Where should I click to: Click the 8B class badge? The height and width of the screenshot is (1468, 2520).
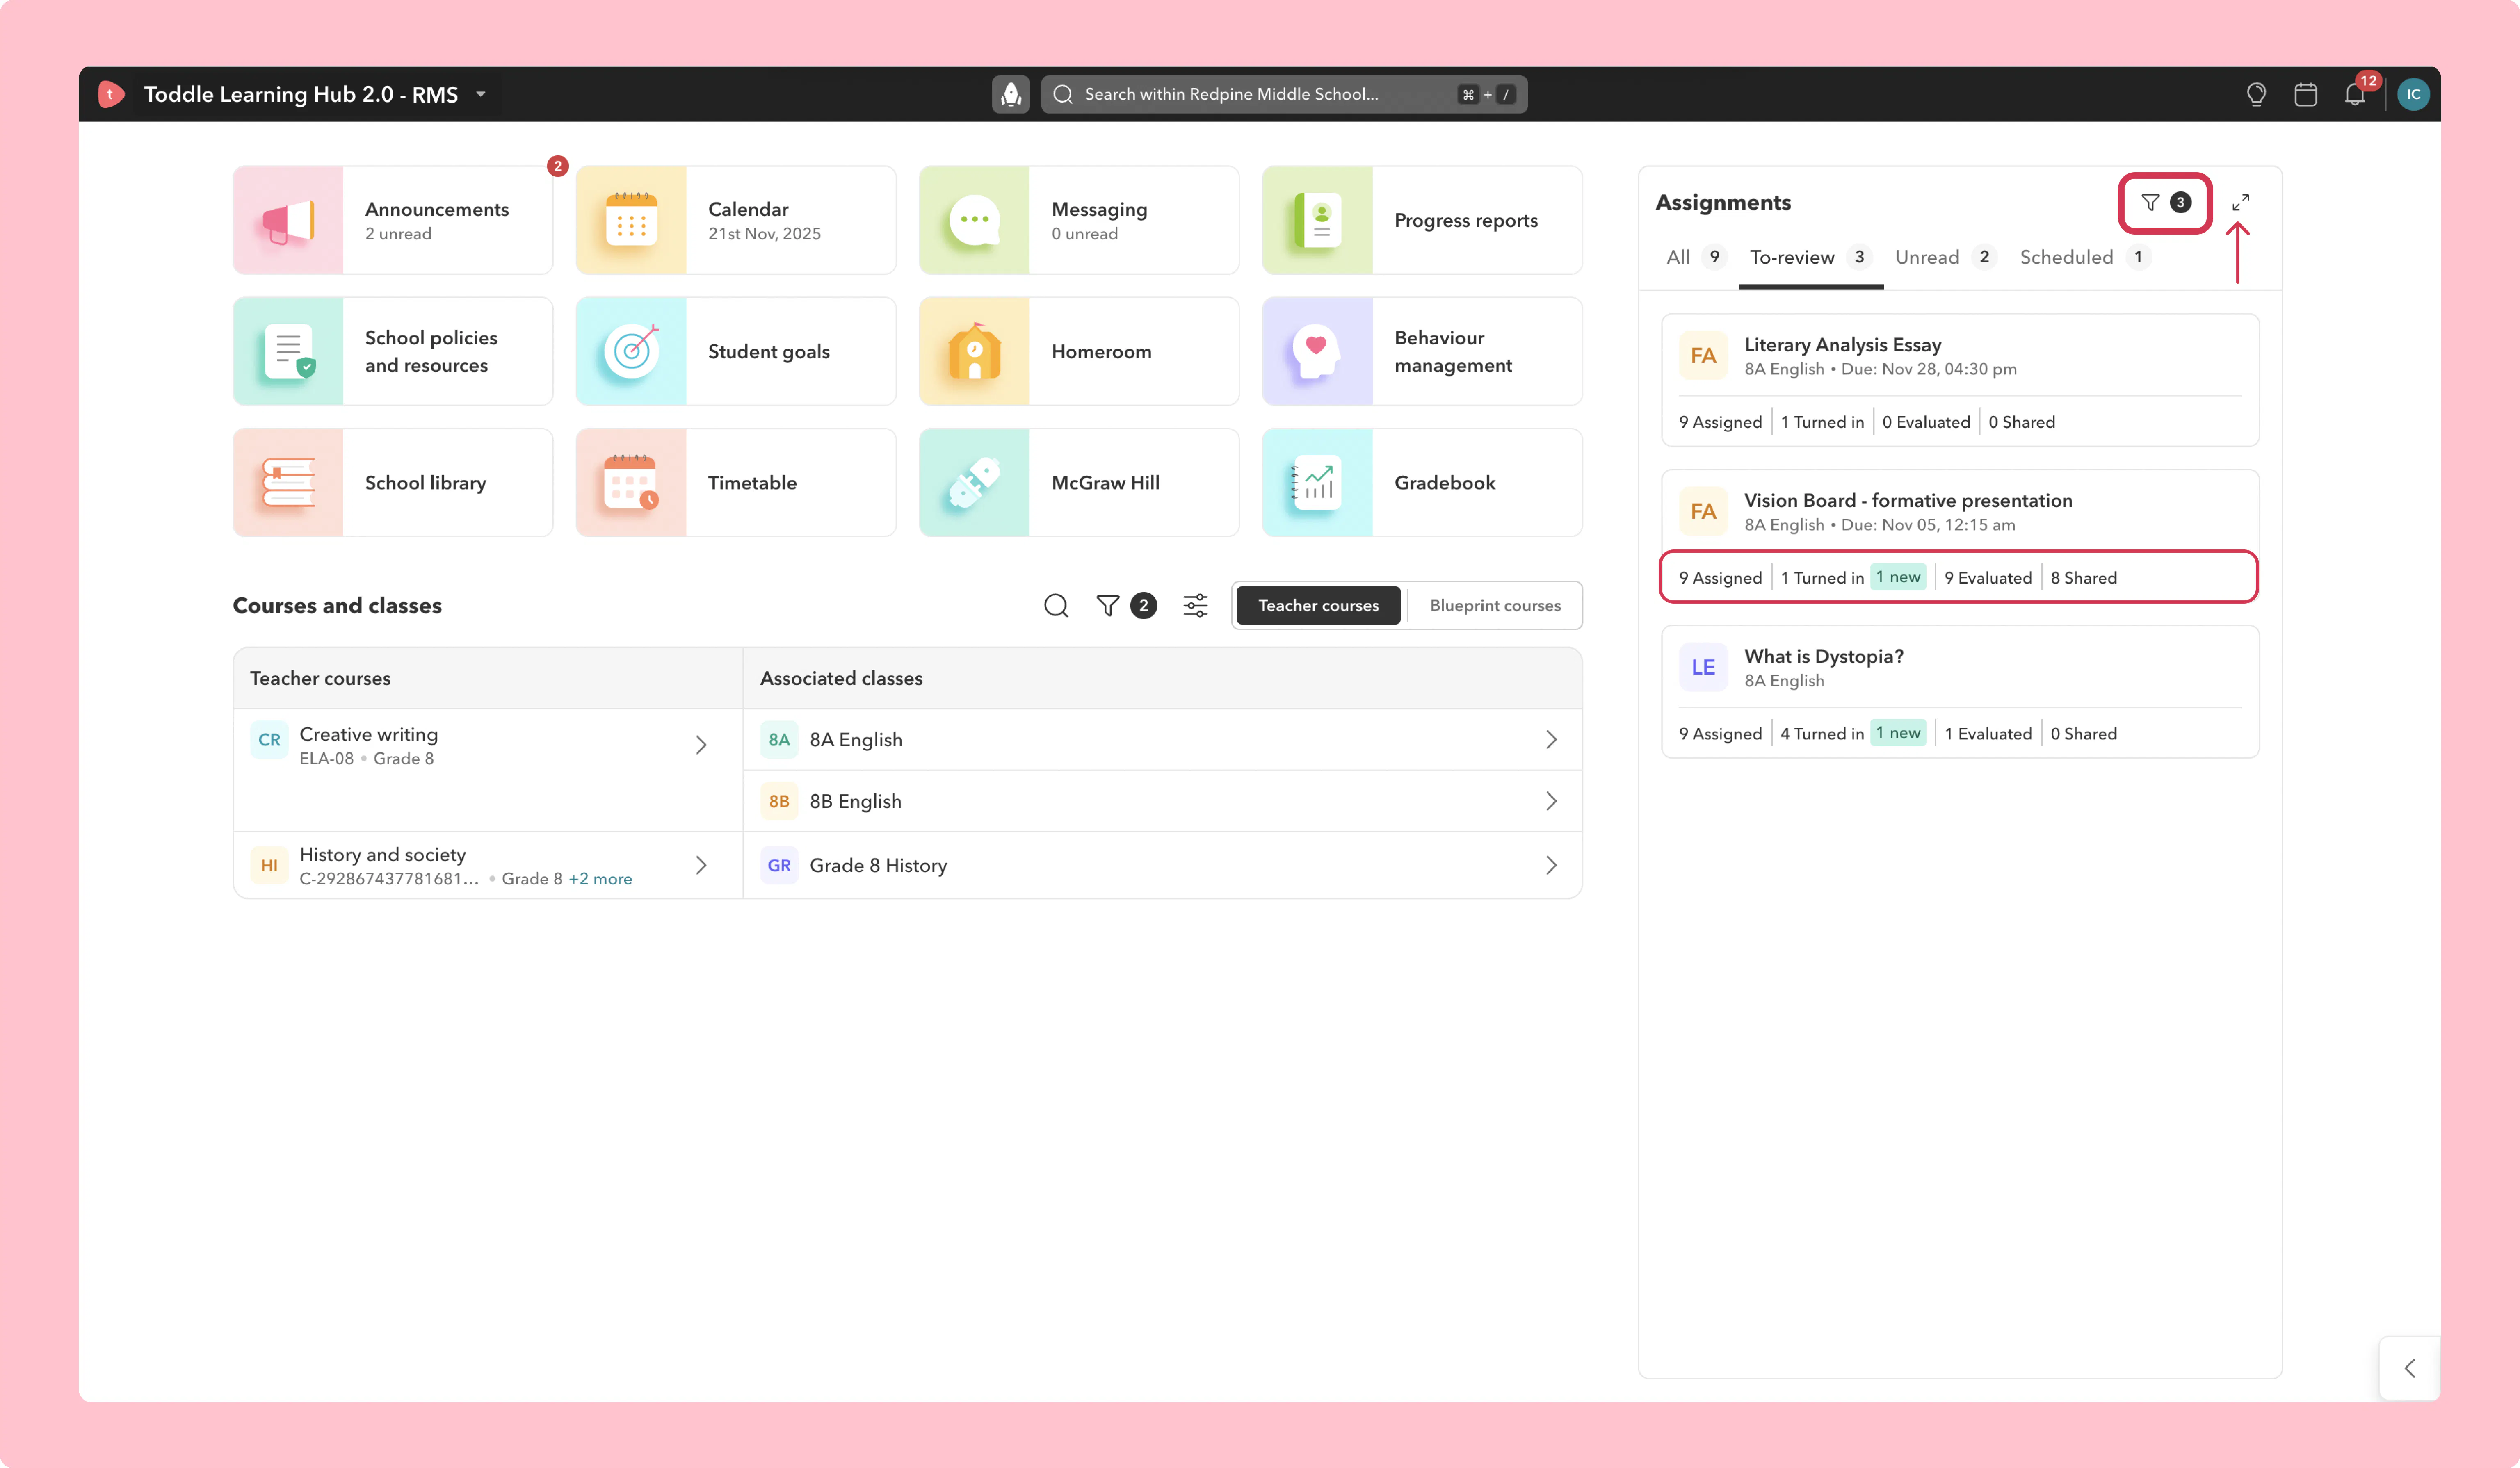(x=779, y=801)
